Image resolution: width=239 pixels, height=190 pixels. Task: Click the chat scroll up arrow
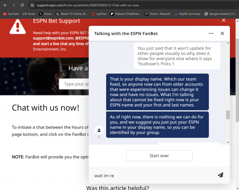point(228,43)
